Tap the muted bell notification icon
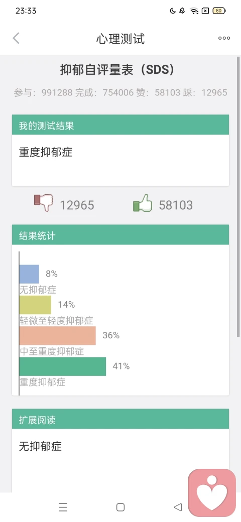Image resolution: width=241 pixels, height=522 pixels. pos(182,11)
